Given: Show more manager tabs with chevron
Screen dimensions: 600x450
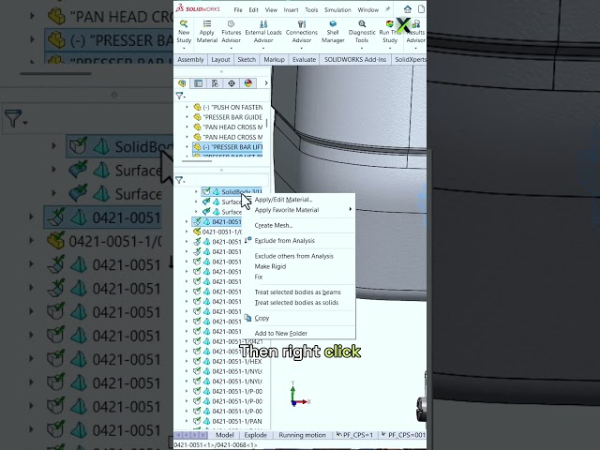Looking at the screenshot, I should click(x=266, y=83).
